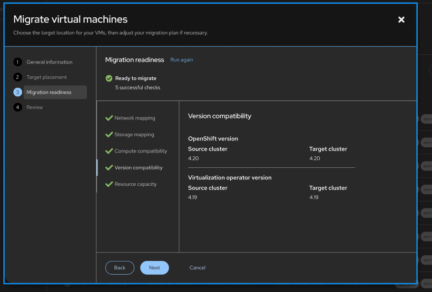
Task: Click the step 3 number badge
Action: [x=17, y=93]
